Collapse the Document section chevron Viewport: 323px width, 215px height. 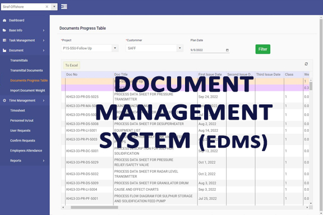(x=44, y=51)
